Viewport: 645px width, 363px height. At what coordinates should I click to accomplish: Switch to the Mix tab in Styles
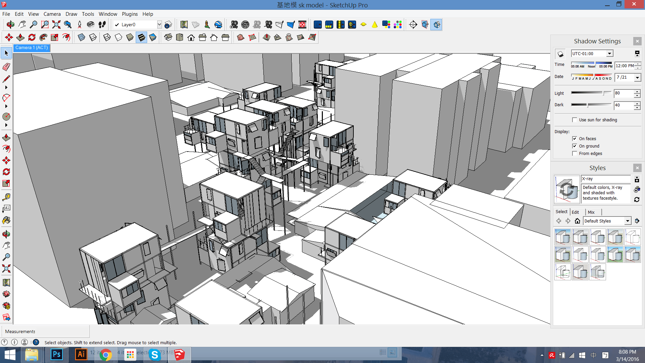591,212
